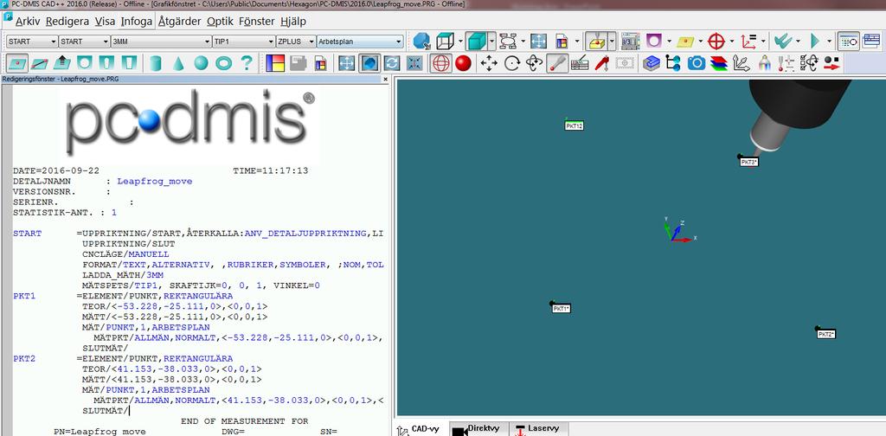
Task: Open the Visa menu
Action: 105,22
